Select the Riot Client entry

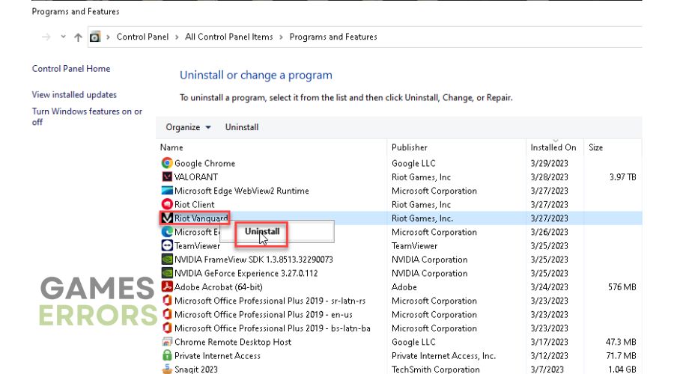[x=194, y=204]
